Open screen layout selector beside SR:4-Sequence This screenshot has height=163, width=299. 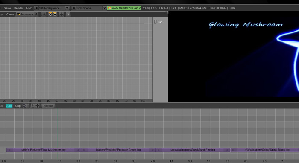pos(36,8)
